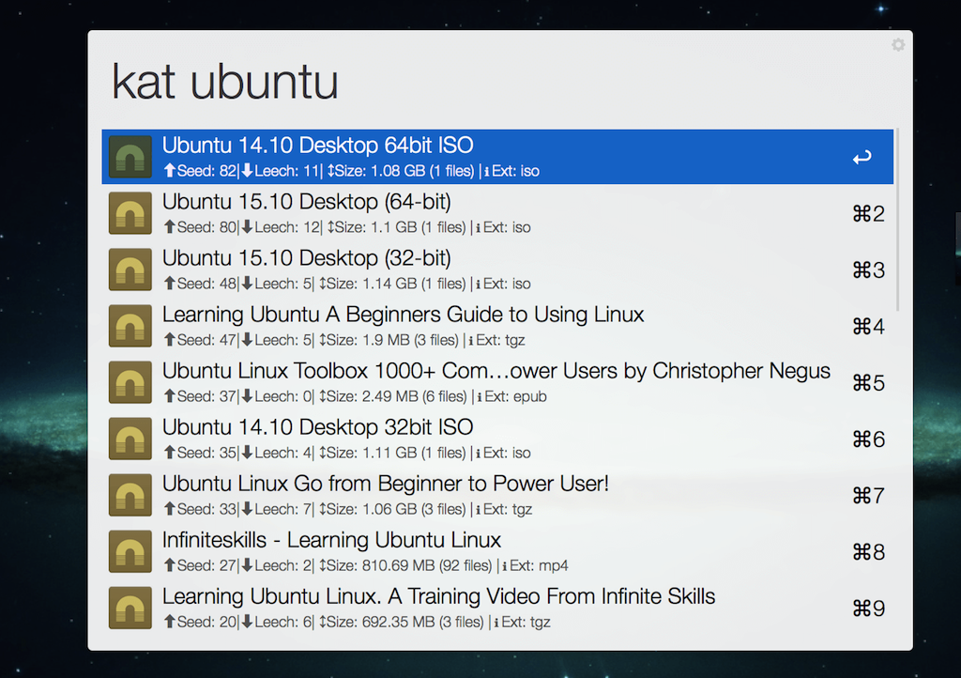Select Ubuntu 14.10 Desktop 64bit ISO result
Screen dimensions: 961x678
click(x=317, y=146)
